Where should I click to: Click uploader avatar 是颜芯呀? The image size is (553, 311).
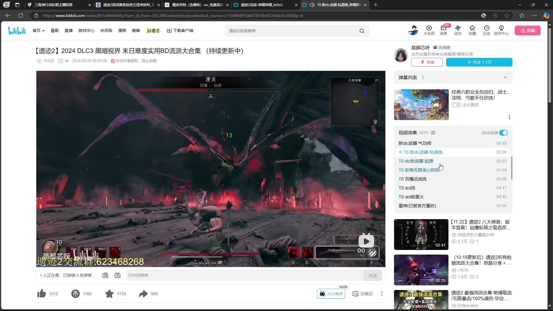coord(401,55)
